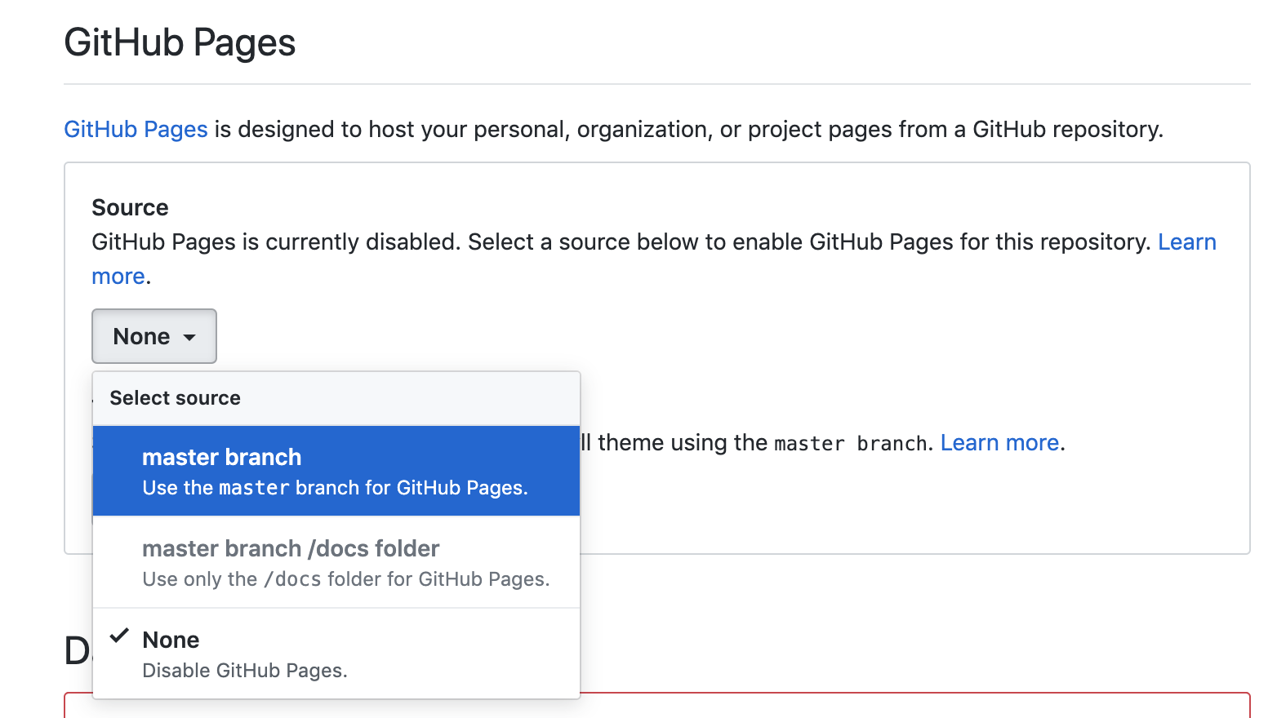Image resolution: width=1277 pixels, height=718 pixels.
Task: Open the blue "GitHub Pages" link
Action: point(136,129)
